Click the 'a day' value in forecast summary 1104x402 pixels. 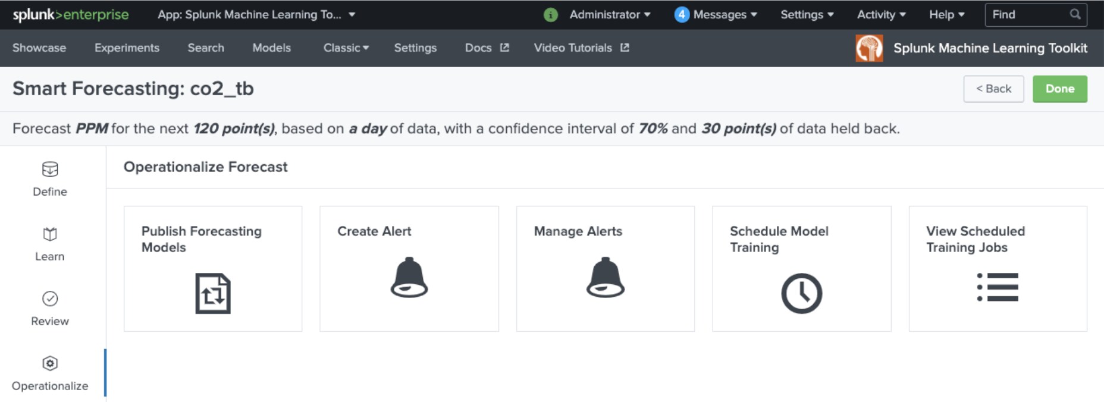point(368,128)
